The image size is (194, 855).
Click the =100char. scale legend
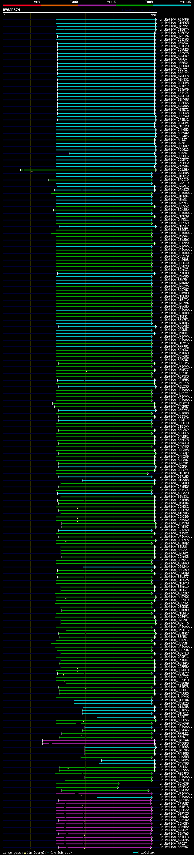144,852
